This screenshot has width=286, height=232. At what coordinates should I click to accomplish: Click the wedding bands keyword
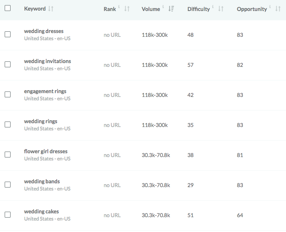tap(42, 182)
